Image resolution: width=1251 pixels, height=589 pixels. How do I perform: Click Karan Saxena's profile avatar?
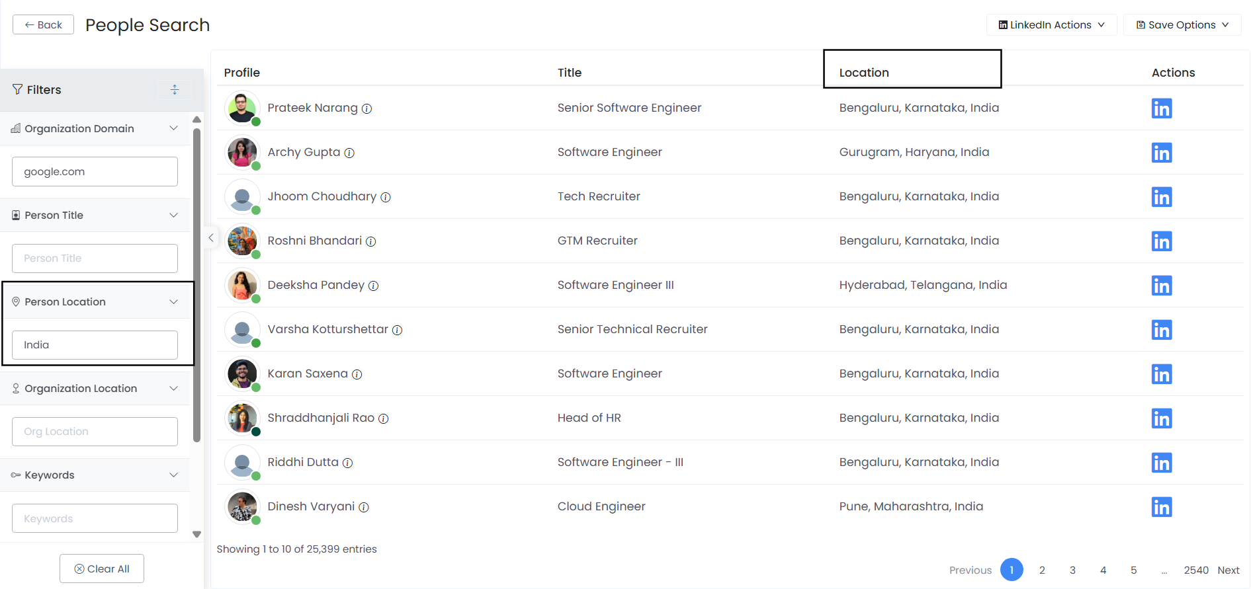242,374
